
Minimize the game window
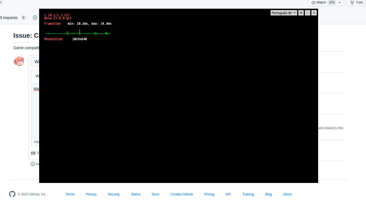tap(308, 13)
